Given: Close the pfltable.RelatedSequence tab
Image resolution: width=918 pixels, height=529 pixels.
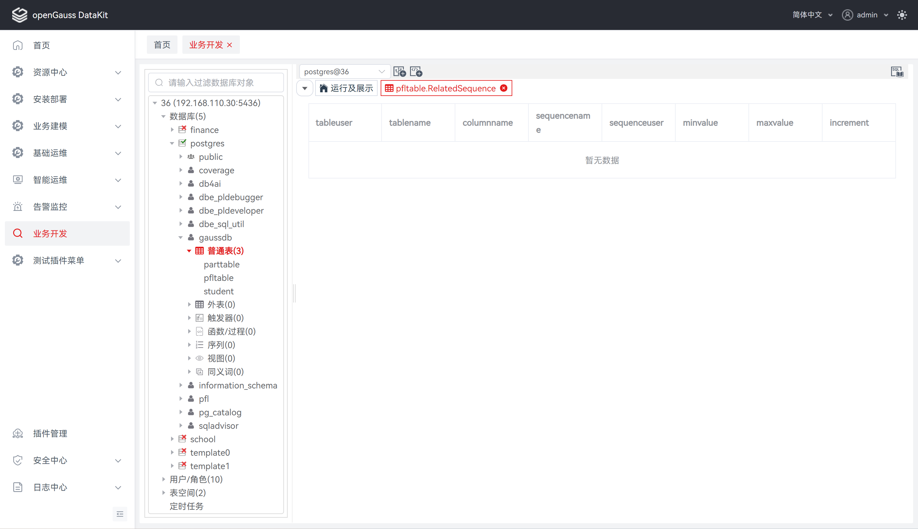Looking at the screenshot, I should tap(504, 88).
